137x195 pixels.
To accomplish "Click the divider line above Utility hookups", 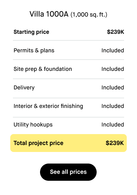I will click(68, 117).
